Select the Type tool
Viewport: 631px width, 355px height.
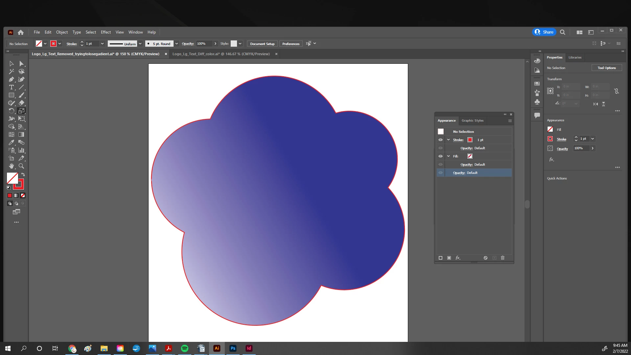(x=11, y=87)
